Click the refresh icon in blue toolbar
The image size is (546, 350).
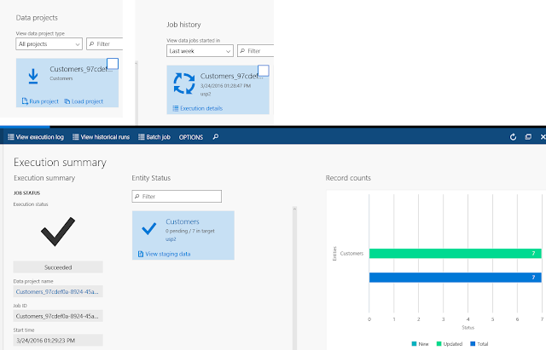513,137
